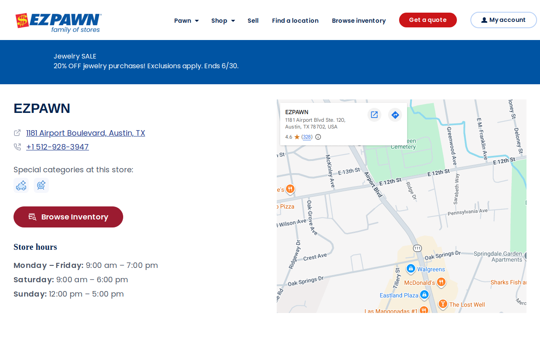Open the 1181 Airport Boulevard address link
The width and height of the screenshot is (540, 337).
(86, 133)
